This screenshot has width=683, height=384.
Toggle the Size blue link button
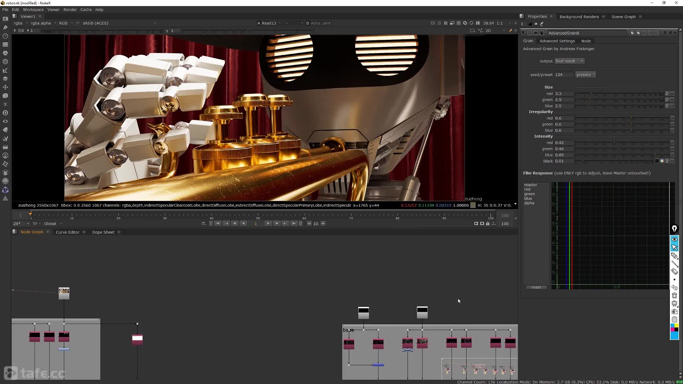point(667,106)
